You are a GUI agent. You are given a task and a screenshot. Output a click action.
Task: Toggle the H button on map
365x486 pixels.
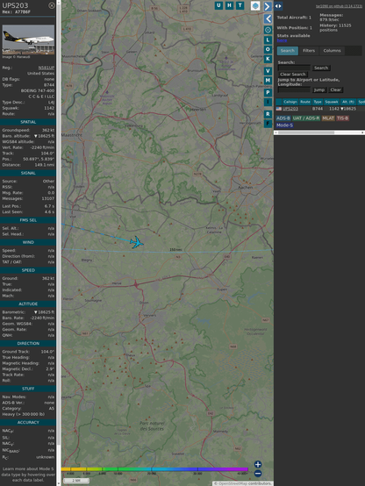point(229,5)
